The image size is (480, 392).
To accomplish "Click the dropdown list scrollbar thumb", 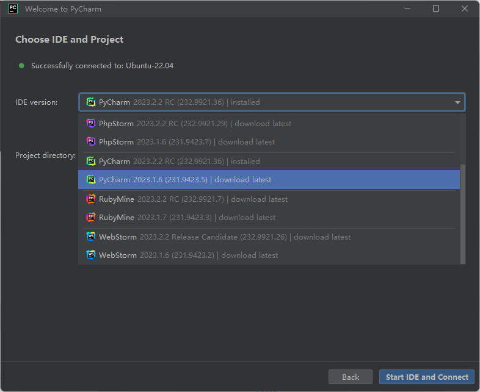I will pos(463,214).
